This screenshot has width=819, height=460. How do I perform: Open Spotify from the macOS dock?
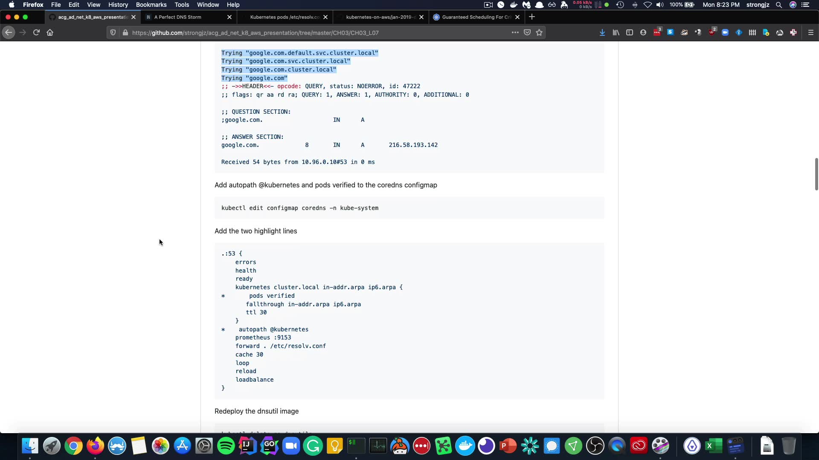(x=226, y=446)
